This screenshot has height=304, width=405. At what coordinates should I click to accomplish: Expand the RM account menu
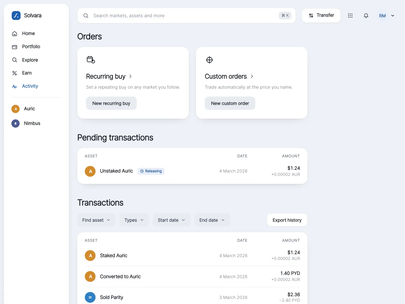coord(387,16)
